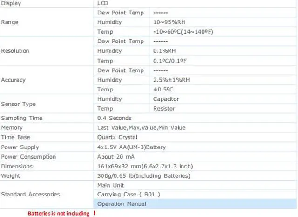Click the Standard Accessories row label
298x217 pixels.
(x=31, y=194)
